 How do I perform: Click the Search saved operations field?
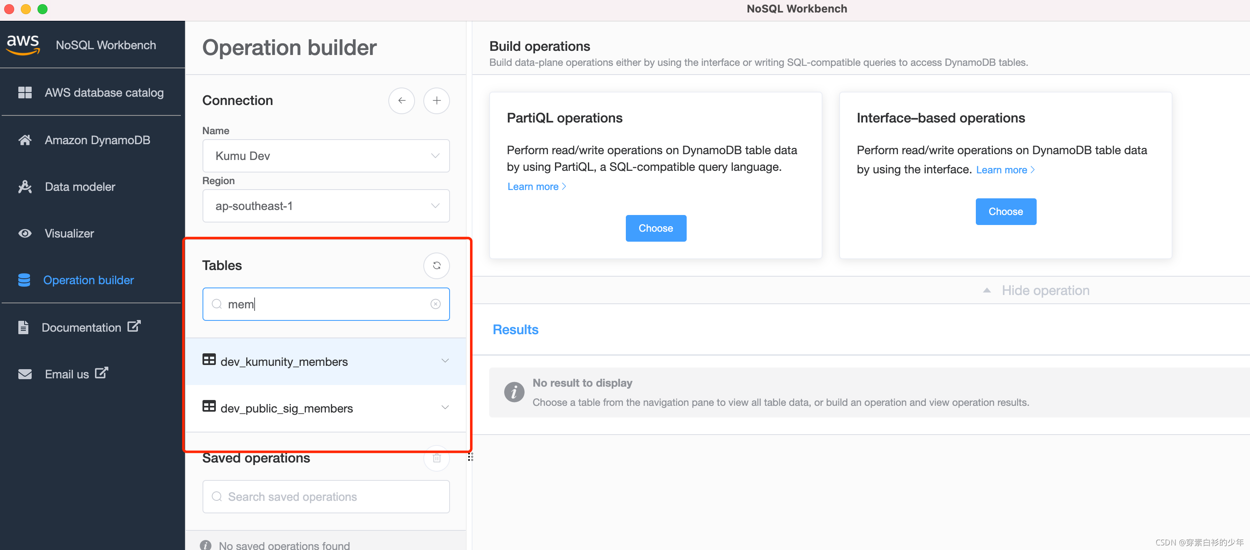325,496
